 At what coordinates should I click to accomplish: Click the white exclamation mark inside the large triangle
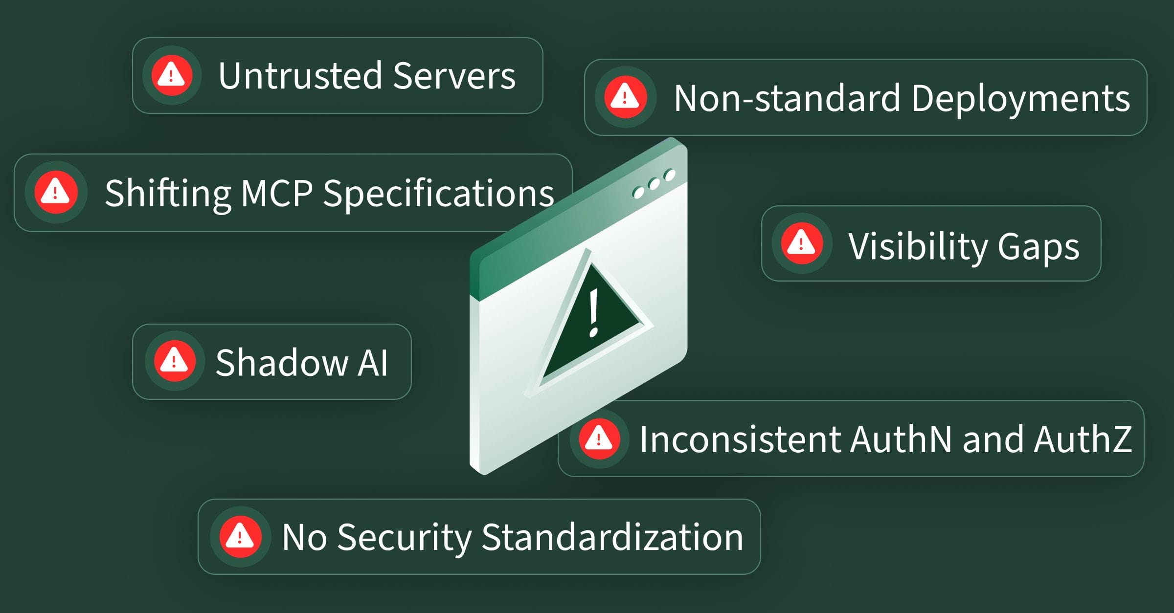coord(594,313)
